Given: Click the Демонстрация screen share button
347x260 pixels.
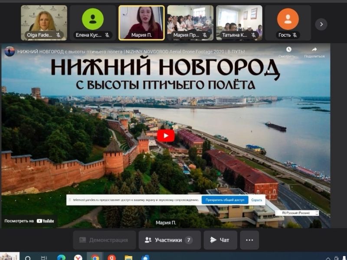Looking at the screenshot, I should click(104, 240).
